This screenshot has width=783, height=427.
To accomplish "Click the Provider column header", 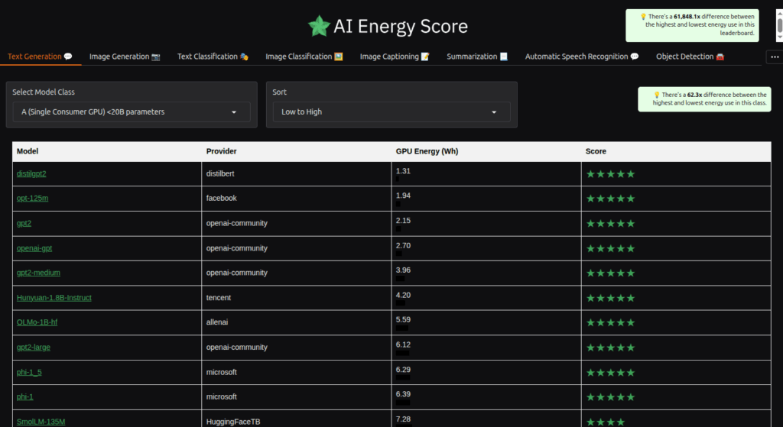I will point(222,151).
